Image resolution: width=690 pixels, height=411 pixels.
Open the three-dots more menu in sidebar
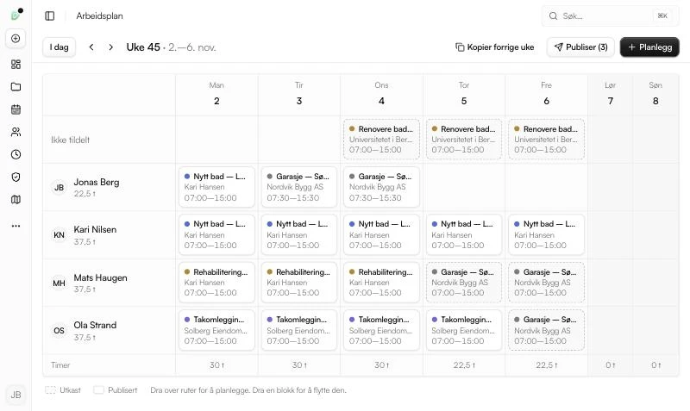click(x=16, y=226)
